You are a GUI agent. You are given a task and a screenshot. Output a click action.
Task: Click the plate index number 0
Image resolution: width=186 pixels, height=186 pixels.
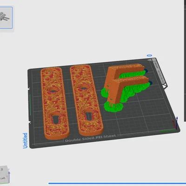coord(149,55)
